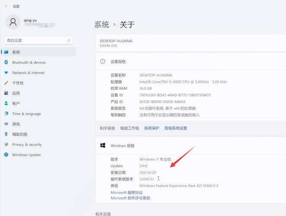Open 帐户 settings label
This screenshot has height=216, width=286.
[x=16, y=103]
